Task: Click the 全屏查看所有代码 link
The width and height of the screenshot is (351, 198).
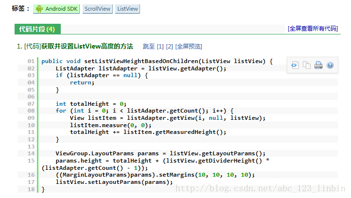Action: 313,29
